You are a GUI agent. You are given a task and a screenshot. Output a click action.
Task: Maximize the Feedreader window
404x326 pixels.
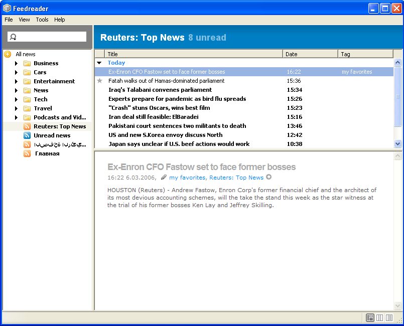[385, 9]
